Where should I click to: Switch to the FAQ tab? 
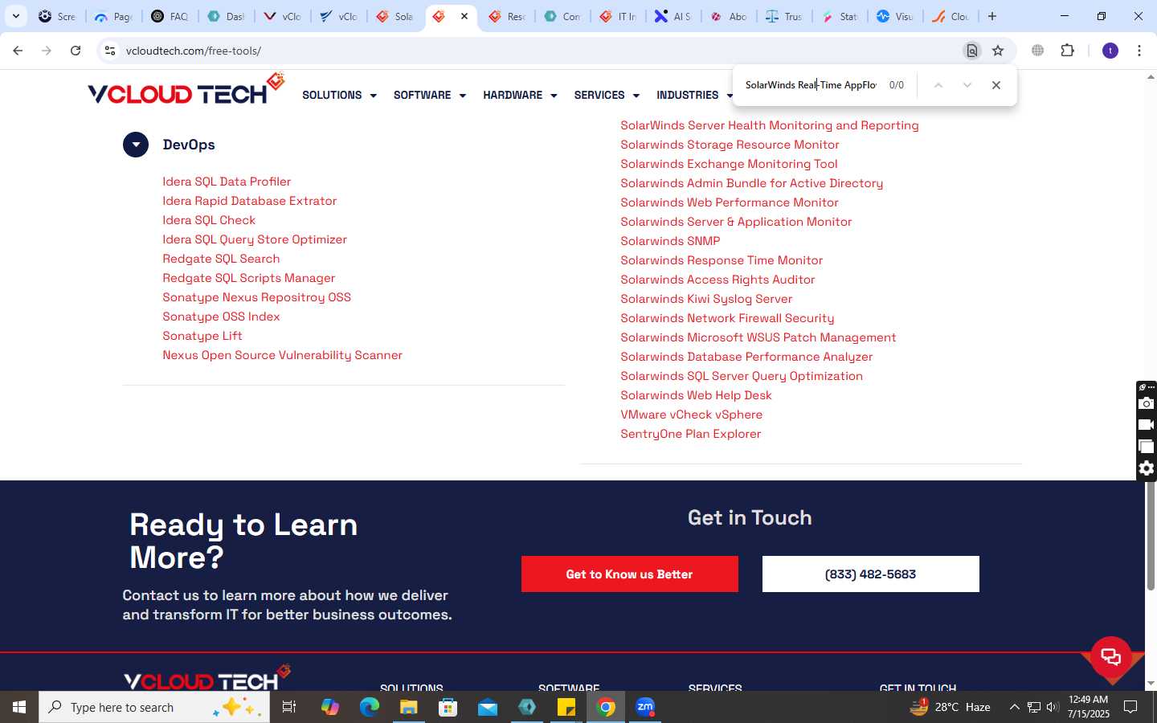(170, 16)
